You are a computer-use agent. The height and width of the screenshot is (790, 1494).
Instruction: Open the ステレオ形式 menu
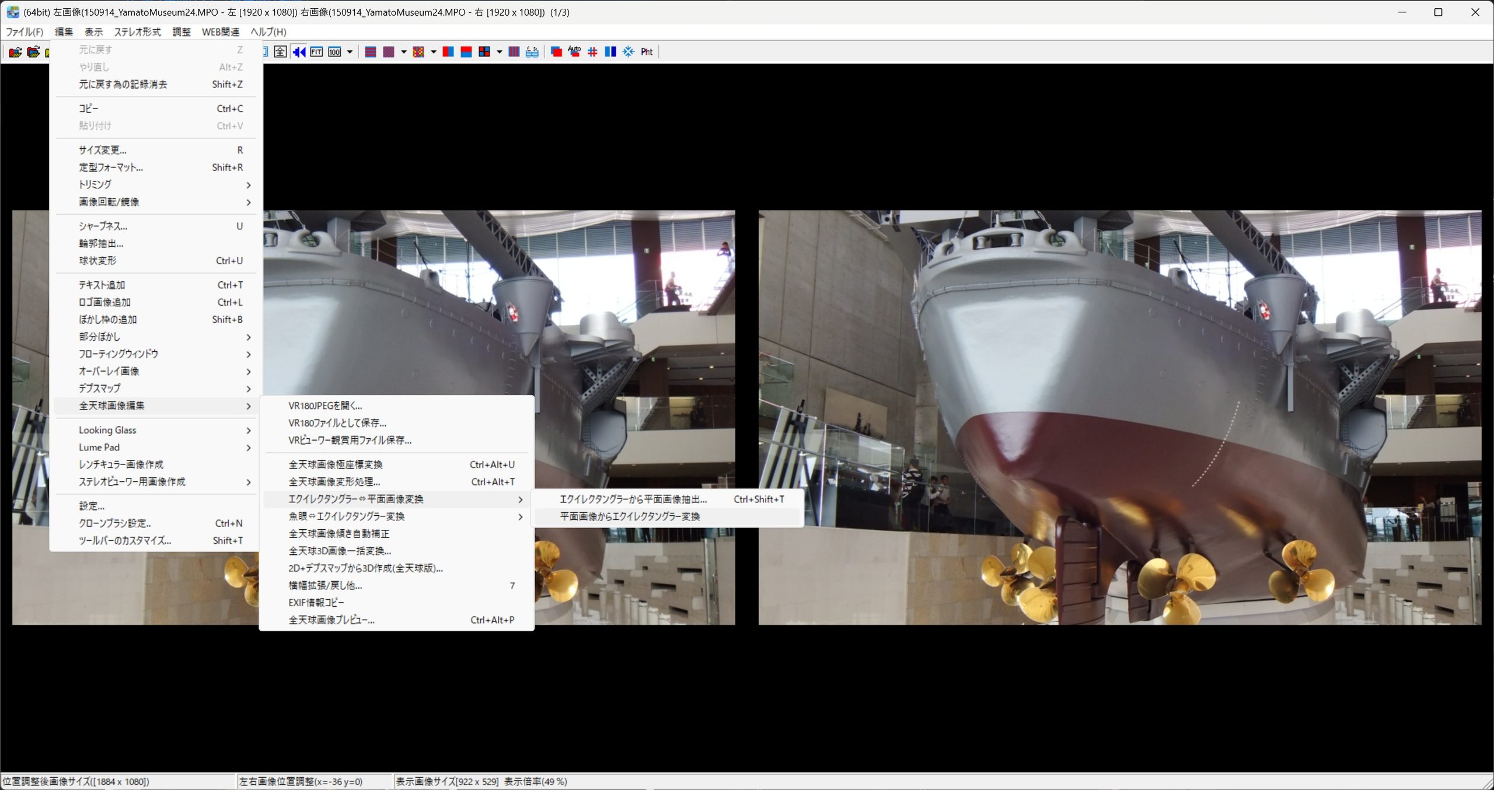137,32
